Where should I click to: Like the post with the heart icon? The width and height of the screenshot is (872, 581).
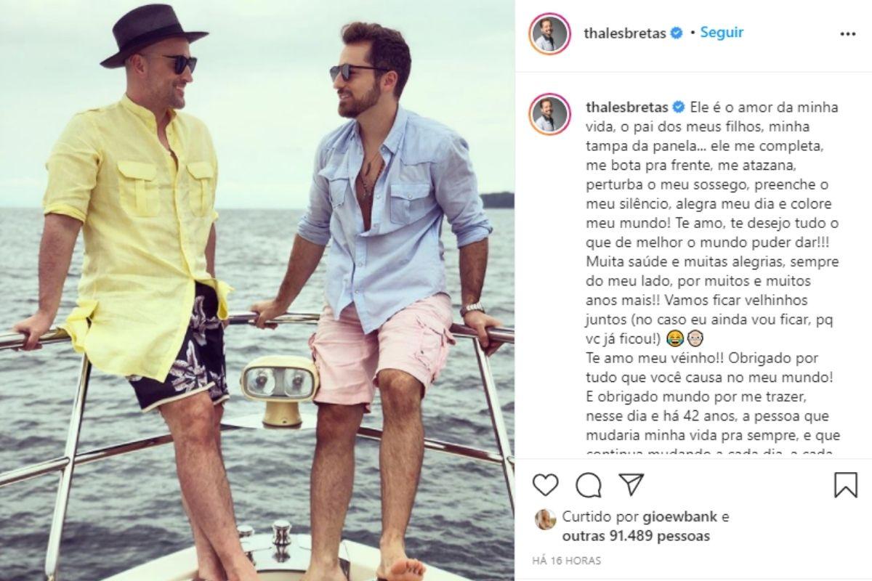click(x=545, y=484)
